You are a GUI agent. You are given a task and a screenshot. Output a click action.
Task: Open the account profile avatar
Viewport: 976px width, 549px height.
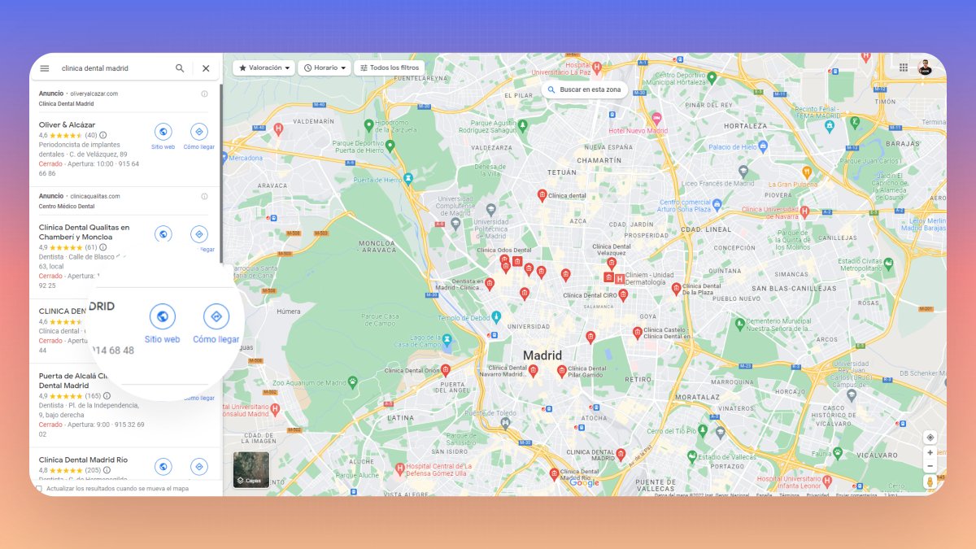coord(926,68)
